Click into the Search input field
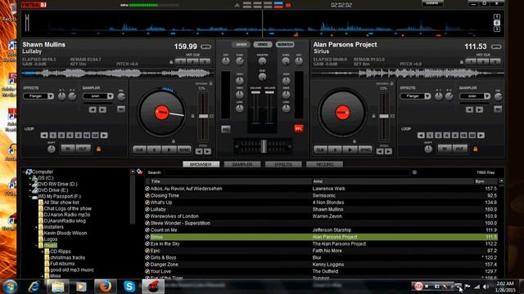 [x=287, y=172]
